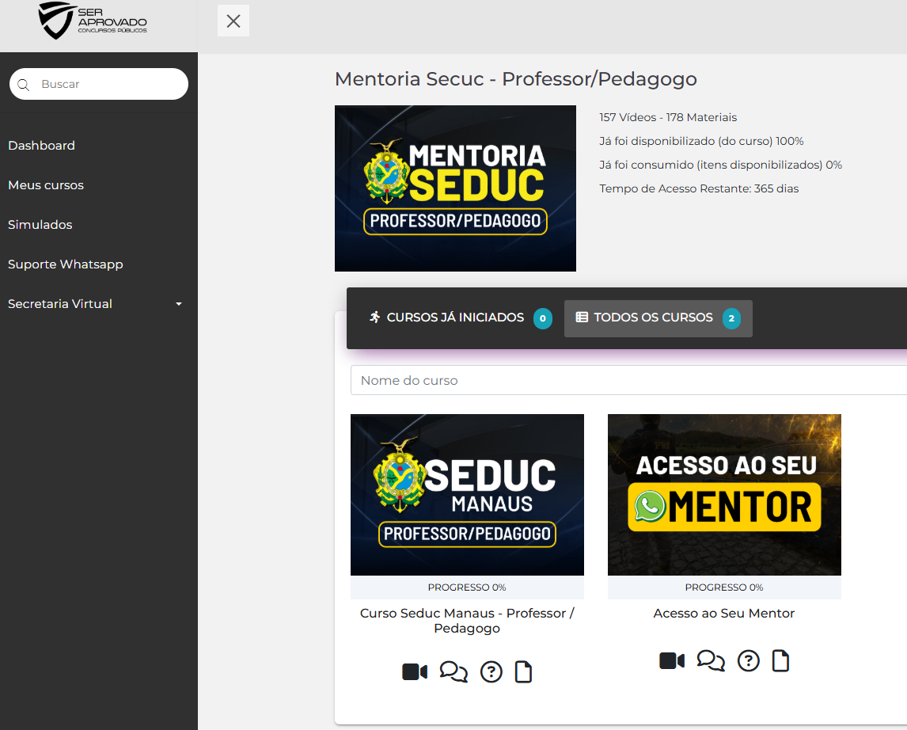
Task: Click the Ser Aprovado logo
Action: (93, 21)
